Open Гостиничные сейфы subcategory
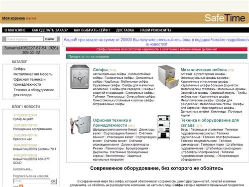 coord(119,78)
